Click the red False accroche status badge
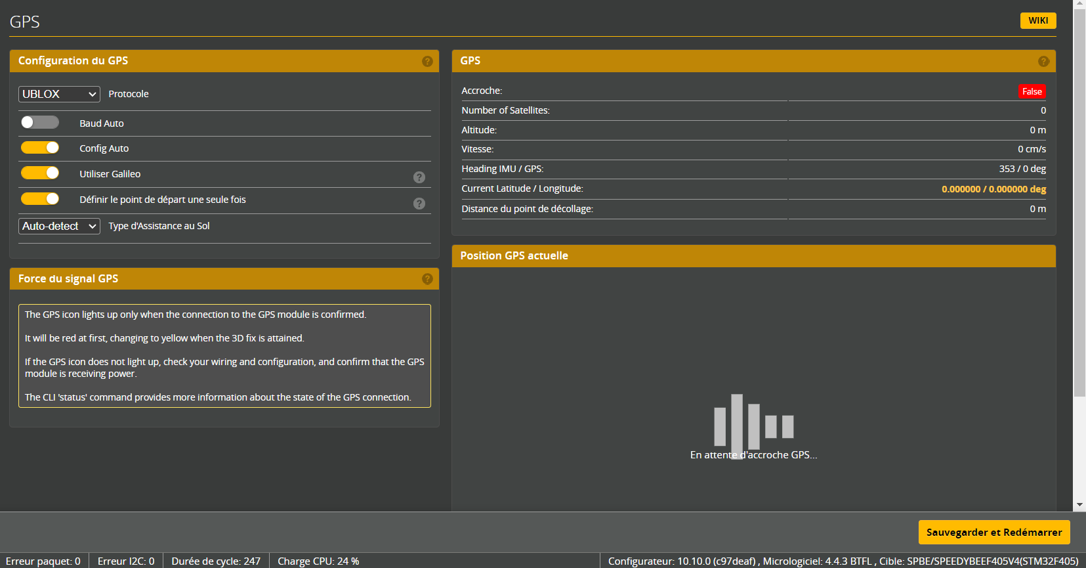The height and width of the screenshot is (568, 1086). 1032,91
